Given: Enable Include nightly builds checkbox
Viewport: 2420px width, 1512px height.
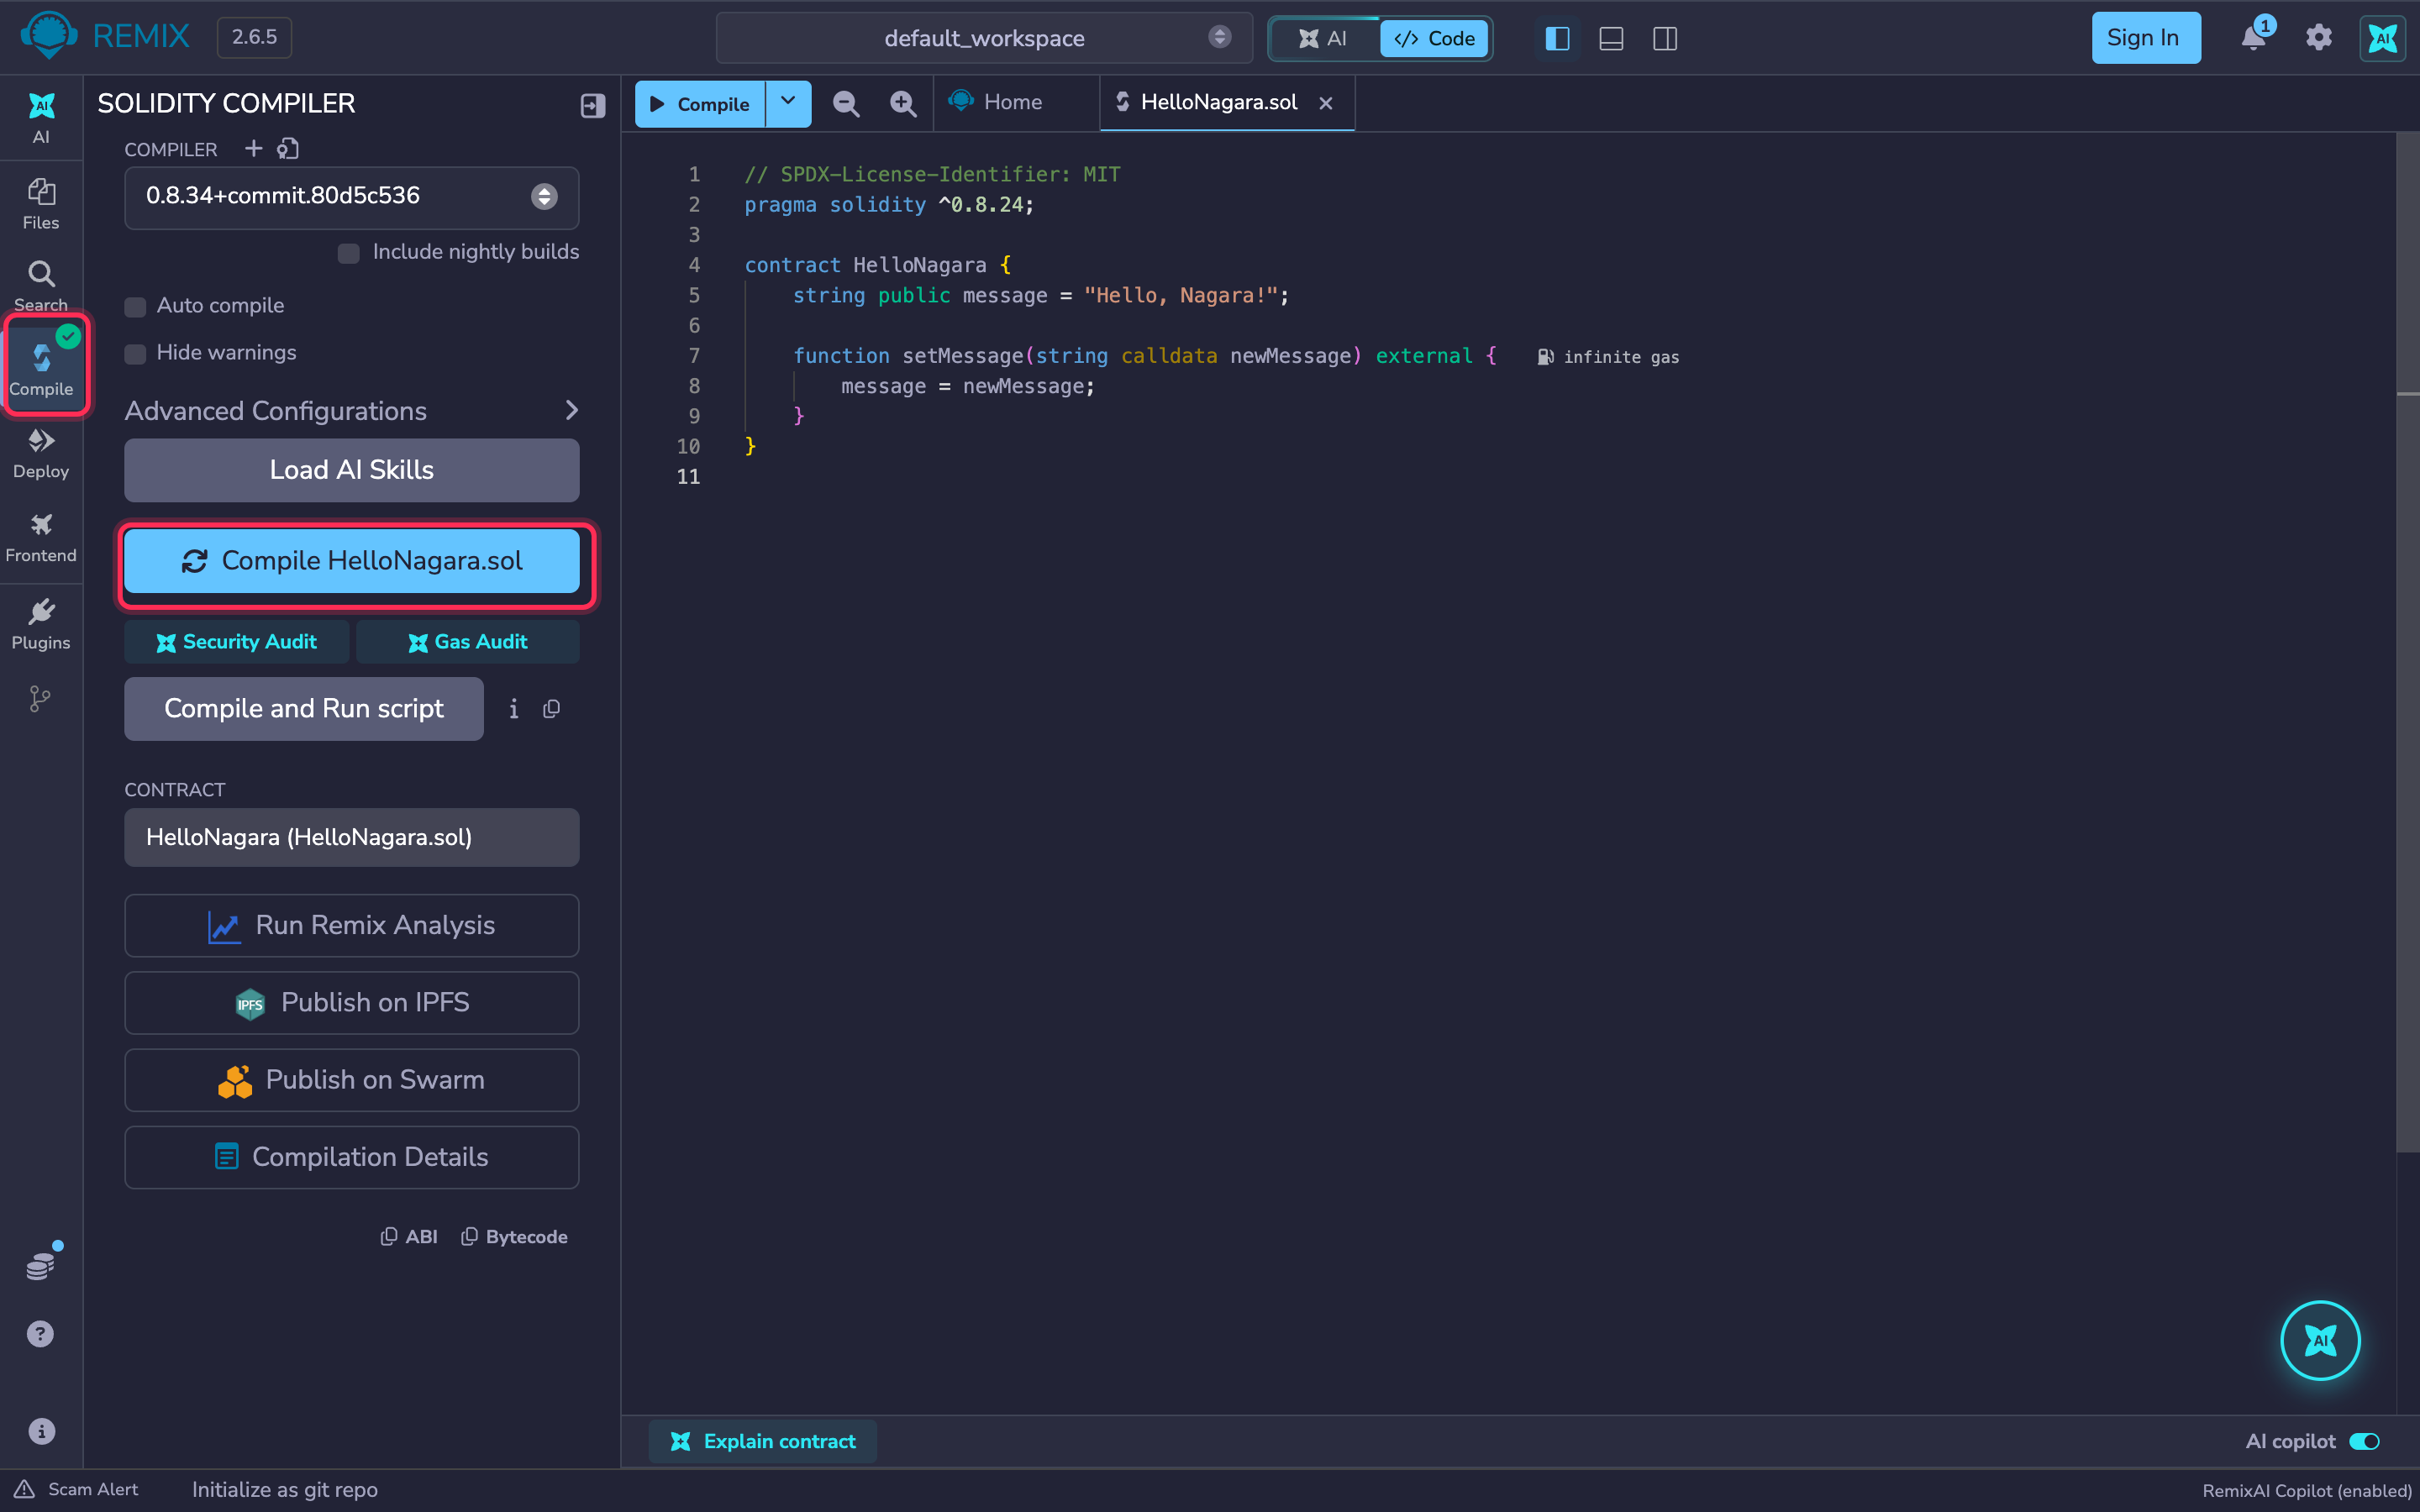Looking at the screenshot, I should tap(348, 253).
